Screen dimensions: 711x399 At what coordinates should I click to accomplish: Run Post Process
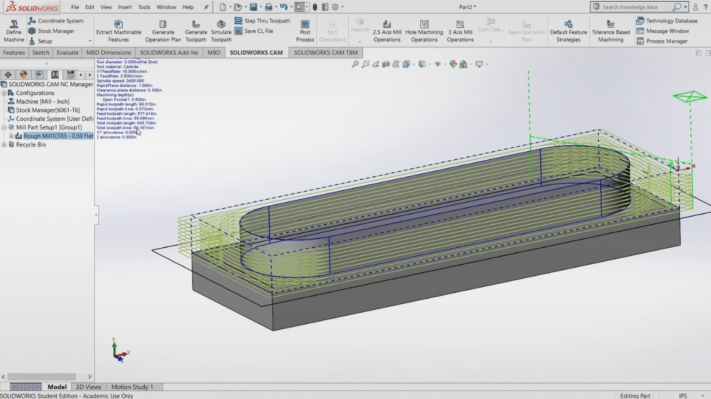coord(305,31)
